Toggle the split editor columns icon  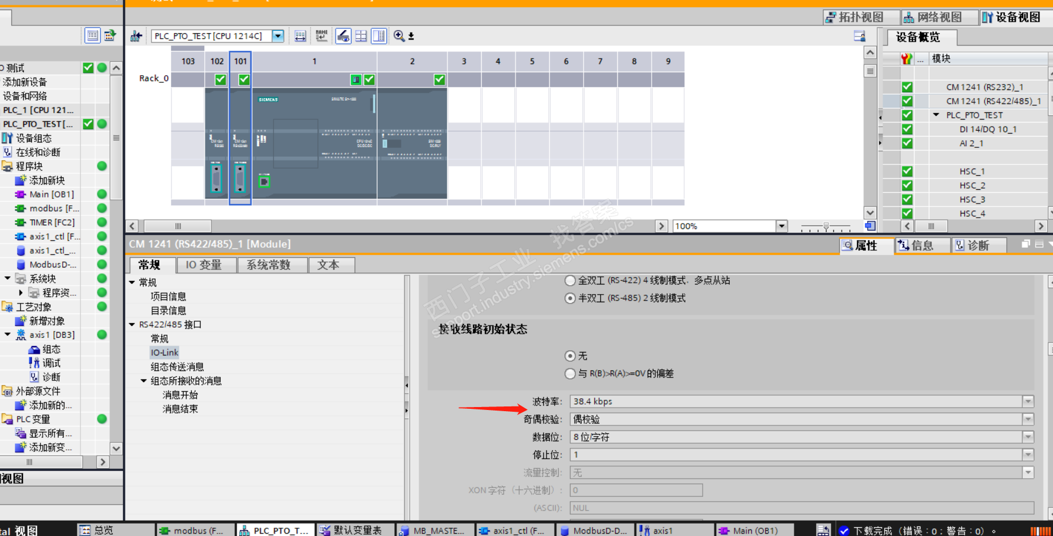coord(379,36)
